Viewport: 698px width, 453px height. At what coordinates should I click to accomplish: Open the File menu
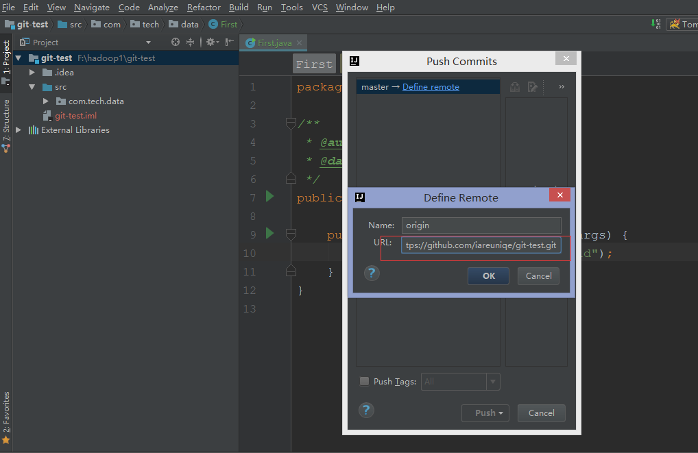[8, 8]
